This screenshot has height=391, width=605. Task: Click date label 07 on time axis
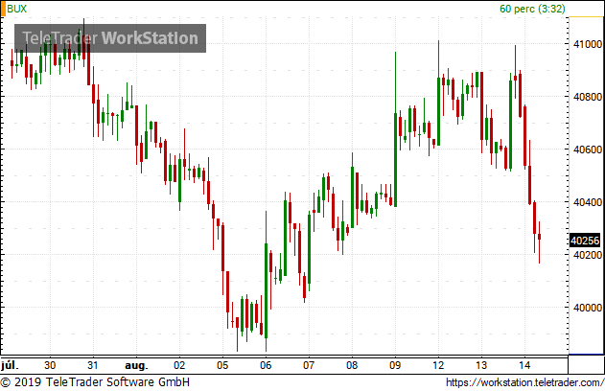(x=309, y=365)
